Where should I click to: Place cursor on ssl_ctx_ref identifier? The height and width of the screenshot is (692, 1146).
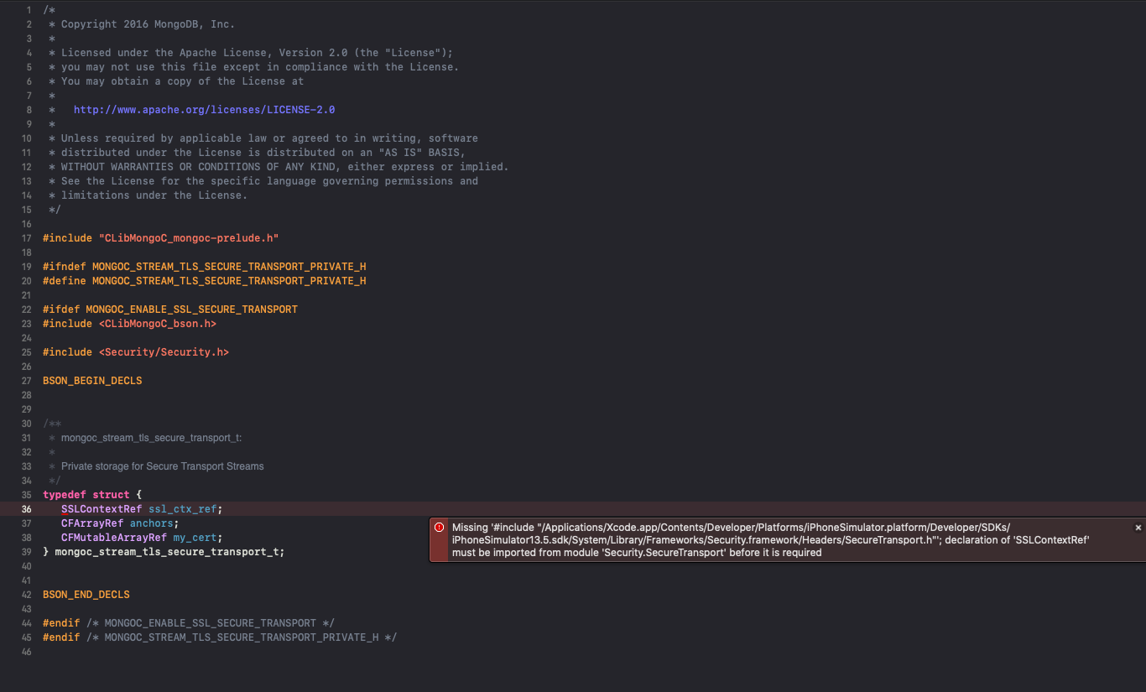[x=184, y=509]
